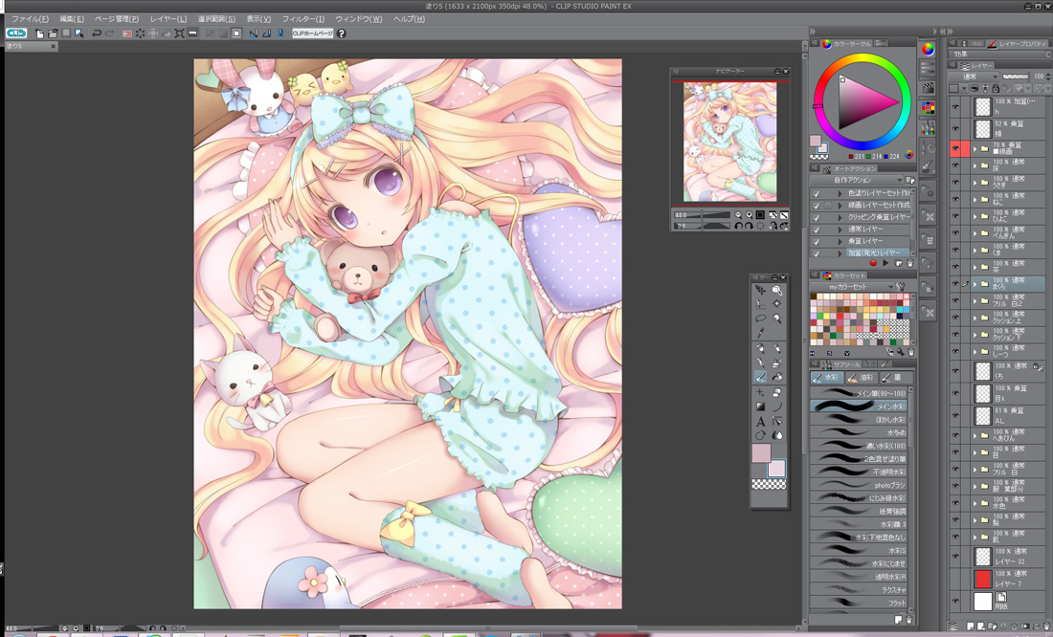Click the help question mark icon
This screenshot has height=637, width=1053.
pos(341,33)
